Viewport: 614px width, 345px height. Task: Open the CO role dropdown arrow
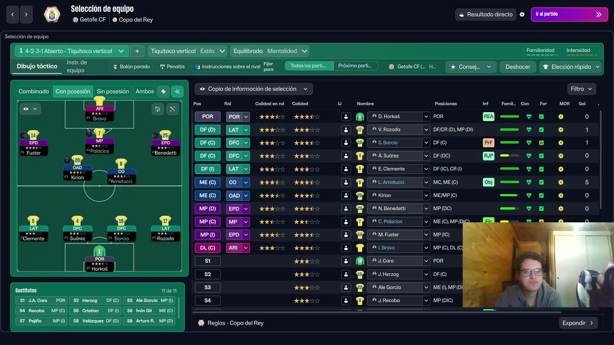point(246,182)
